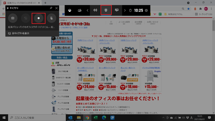Open a new Chrome tab
This screenshot has width=215, height=121.
45,3
